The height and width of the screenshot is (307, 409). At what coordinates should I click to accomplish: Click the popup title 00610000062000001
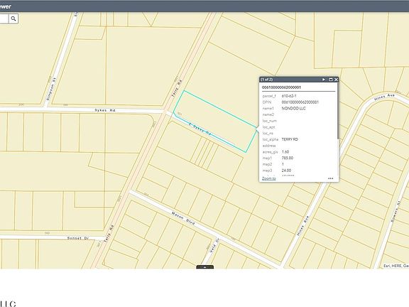pos(281,87)
